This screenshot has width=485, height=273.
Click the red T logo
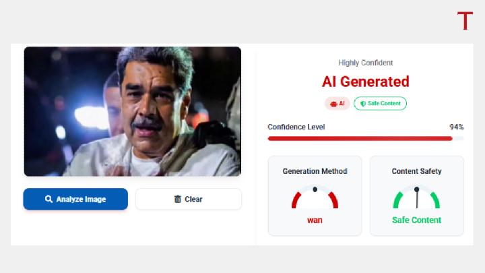(x=465, y=22)
